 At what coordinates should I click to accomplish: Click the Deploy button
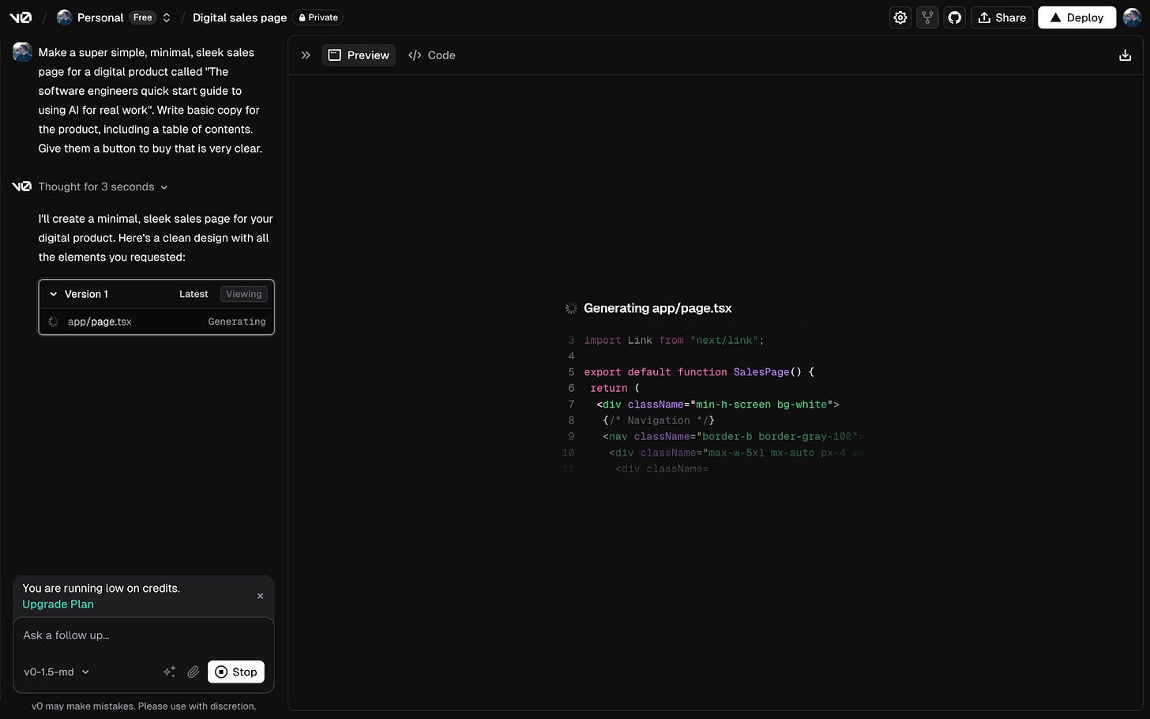[x=1077, y=17]
